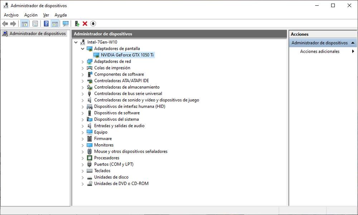Viewport: 358px width, 215px height.
Task: Click the Procesadores icon
Action: [89, 158]
